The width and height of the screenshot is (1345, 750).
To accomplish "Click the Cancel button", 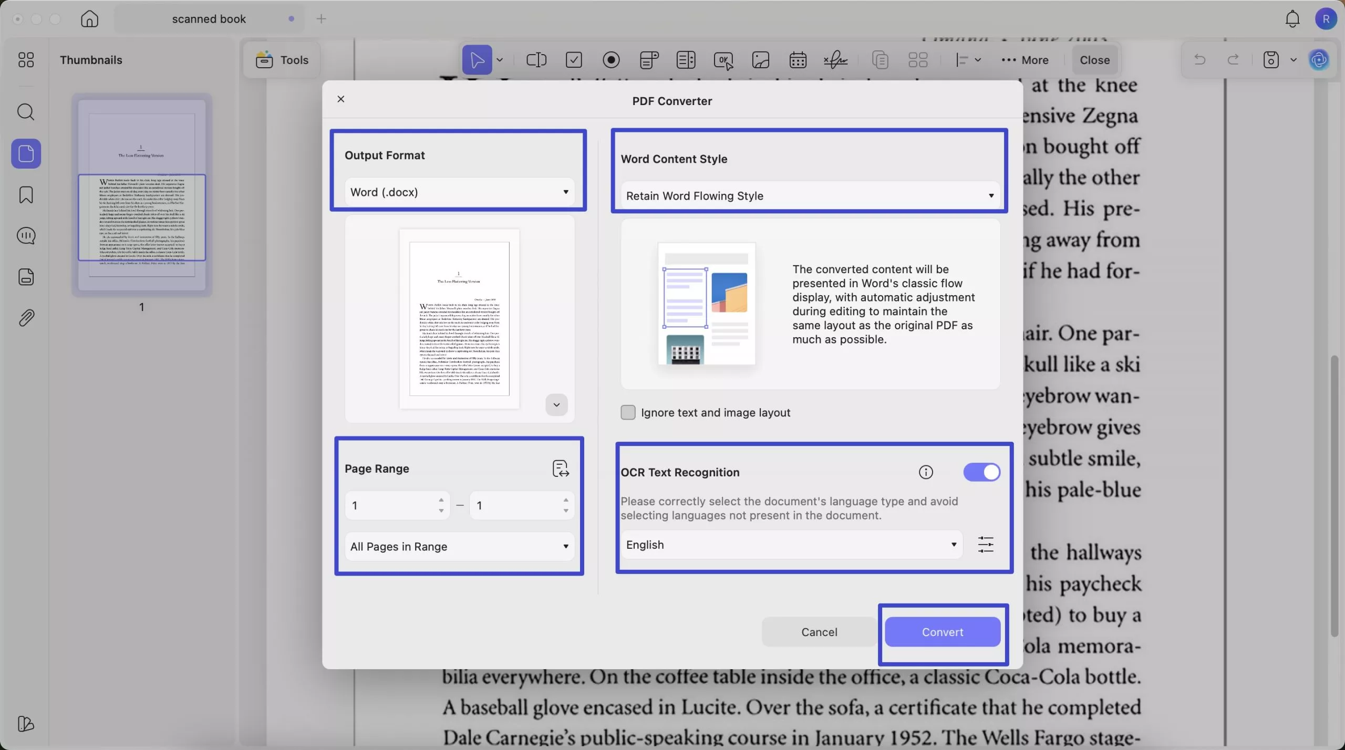I will [x=819, y=632].
